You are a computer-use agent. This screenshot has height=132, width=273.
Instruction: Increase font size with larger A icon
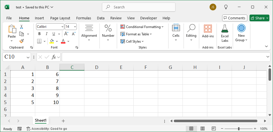66,34
